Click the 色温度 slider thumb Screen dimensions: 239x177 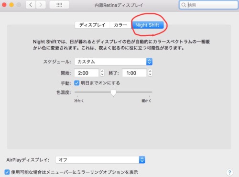(x=113, y=93)
